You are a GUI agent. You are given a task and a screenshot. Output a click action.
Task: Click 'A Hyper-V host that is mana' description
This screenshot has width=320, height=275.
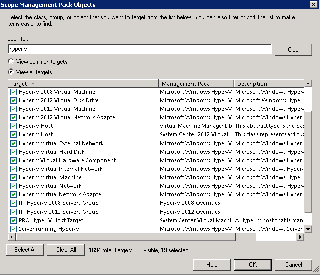270,220
